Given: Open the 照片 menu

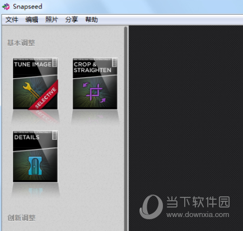Looking at the screenshot, I should [52, 20].
